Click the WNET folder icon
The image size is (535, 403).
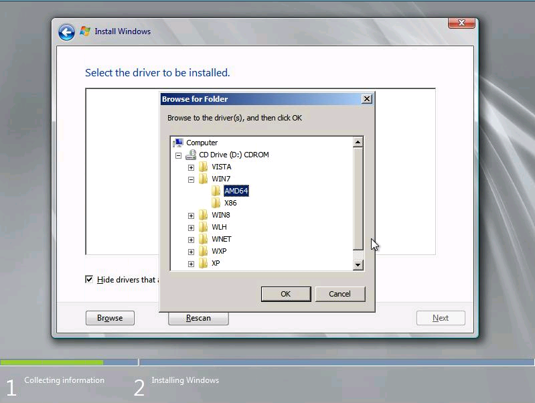pos(204,239)
